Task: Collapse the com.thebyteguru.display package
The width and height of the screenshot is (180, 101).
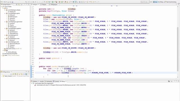Action: 5,10
